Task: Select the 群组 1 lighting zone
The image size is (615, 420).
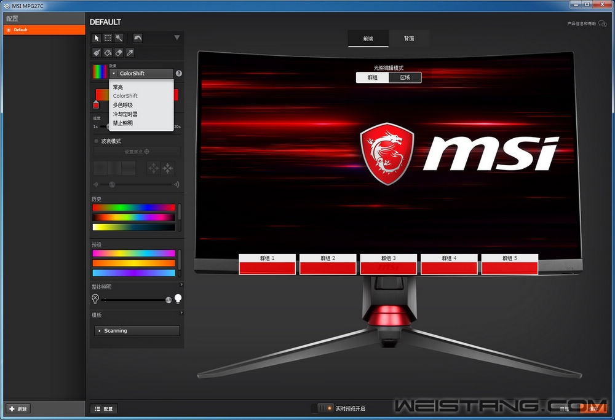Action: [267, 265]
